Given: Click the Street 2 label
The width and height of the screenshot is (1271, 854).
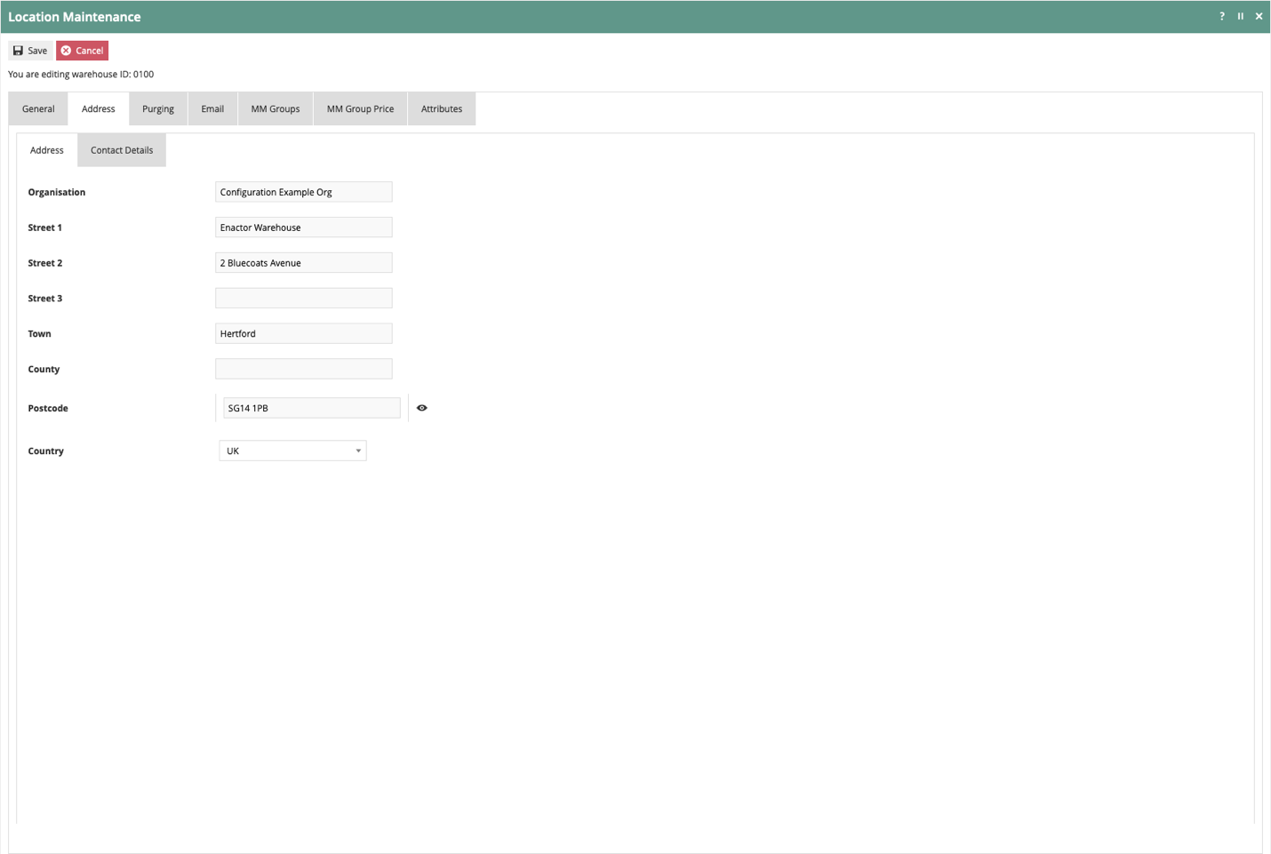Looking at the screenshot, I should (x=45, y=263).
